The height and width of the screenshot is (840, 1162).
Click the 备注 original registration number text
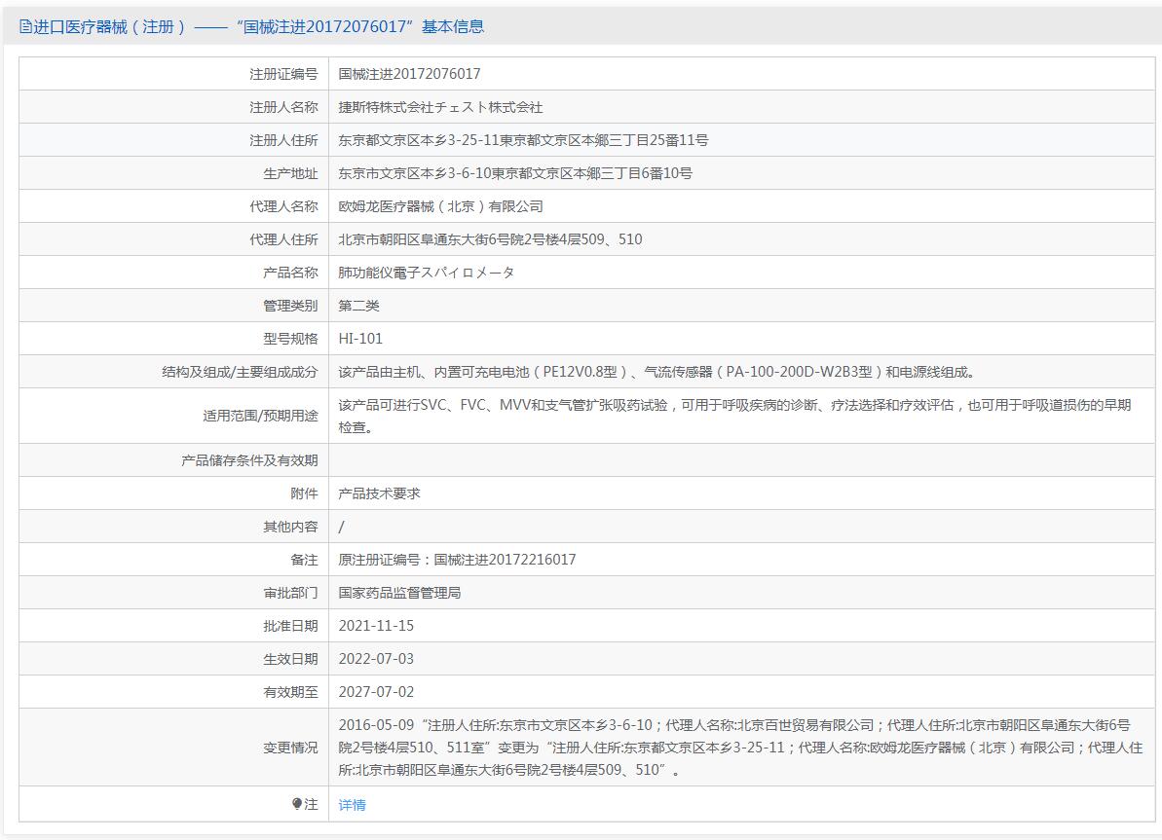pyautogui.click(x=457, y=560)
